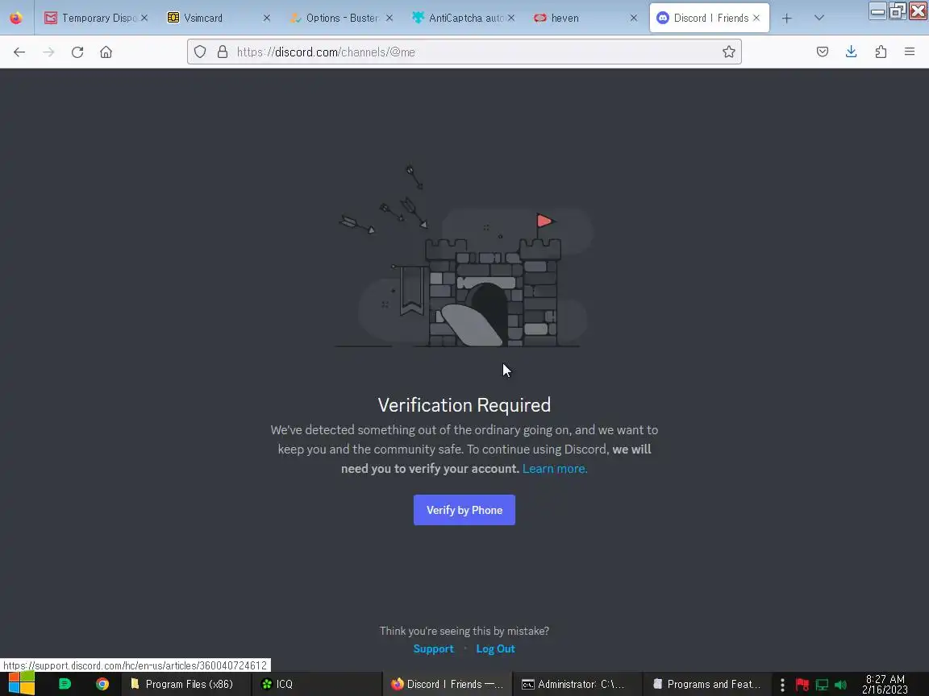Open the Support link
This screenshot has height=696, width=929.
coord(433,648)
